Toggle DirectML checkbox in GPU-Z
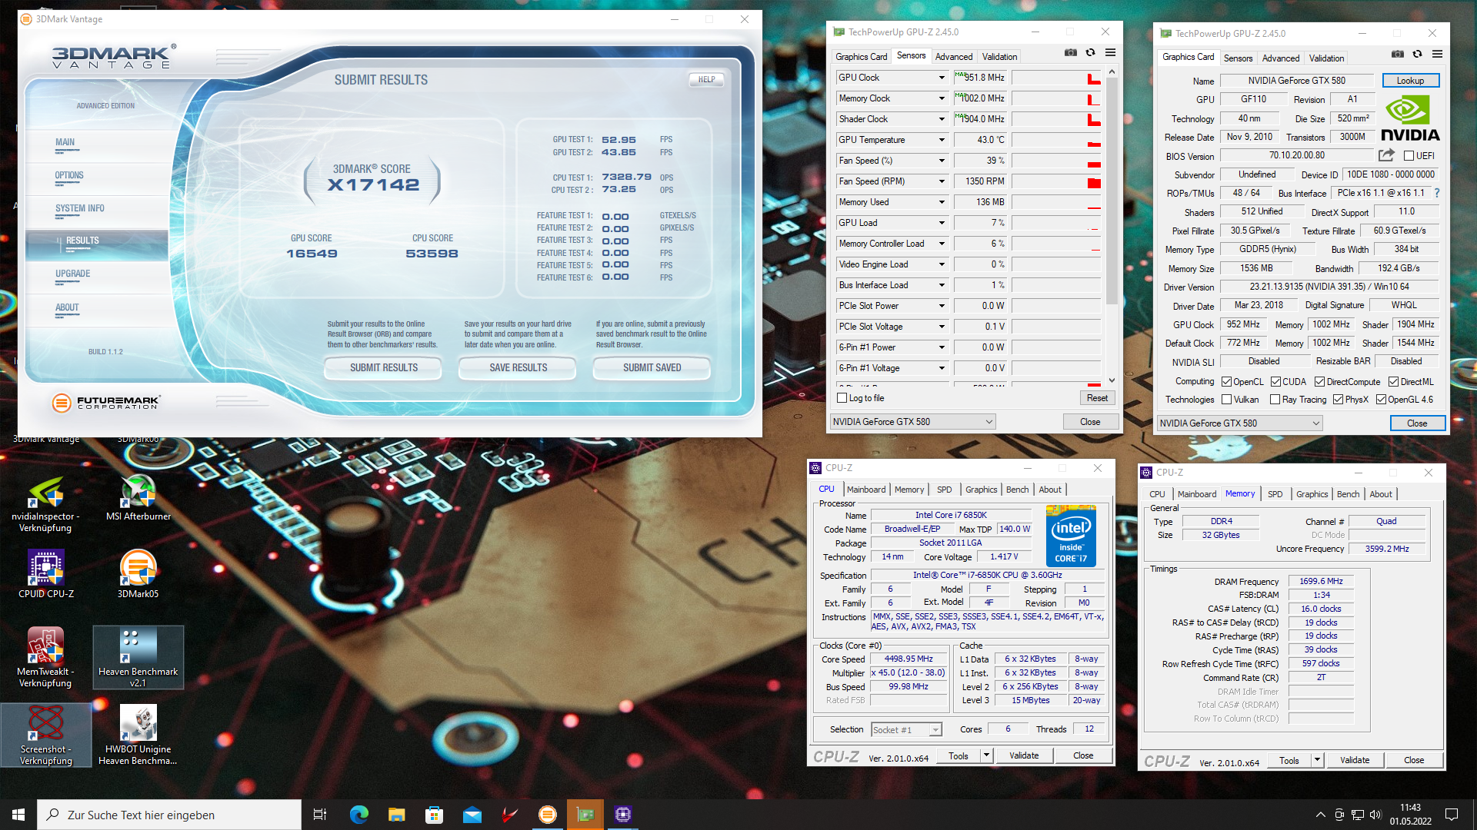1477x830 pixels. click(1393, 382)
